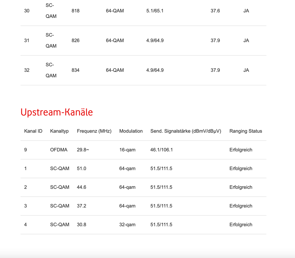The height and width of the screenshot is (258, 295).
Task: Select the 29.8~ frequency value
Action: [x=83, y=150]
